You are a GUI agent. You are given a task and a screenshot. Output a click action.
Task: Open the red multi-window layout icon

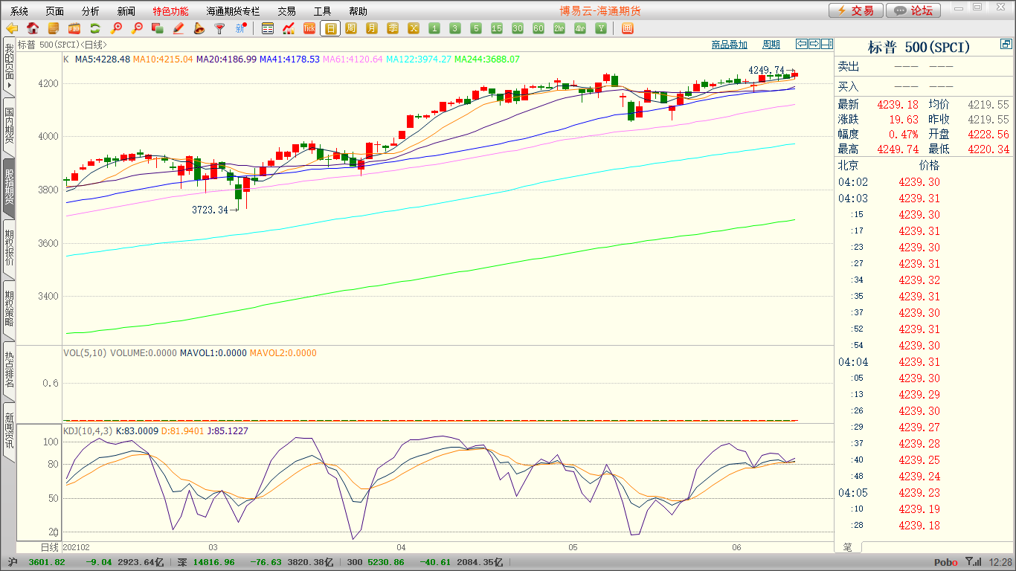click(627, 29)
